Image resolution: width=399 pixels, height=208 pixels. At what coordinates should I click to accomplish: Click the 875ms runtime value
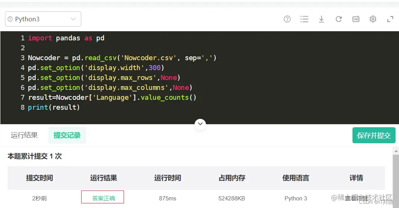(168, 198)
